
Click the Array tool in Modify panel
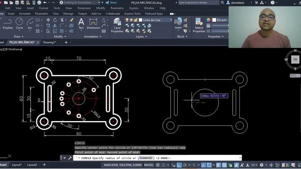(62, 31)
